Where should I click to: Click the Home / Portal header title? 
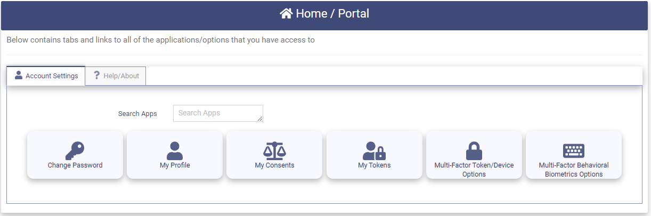[332, 14]
